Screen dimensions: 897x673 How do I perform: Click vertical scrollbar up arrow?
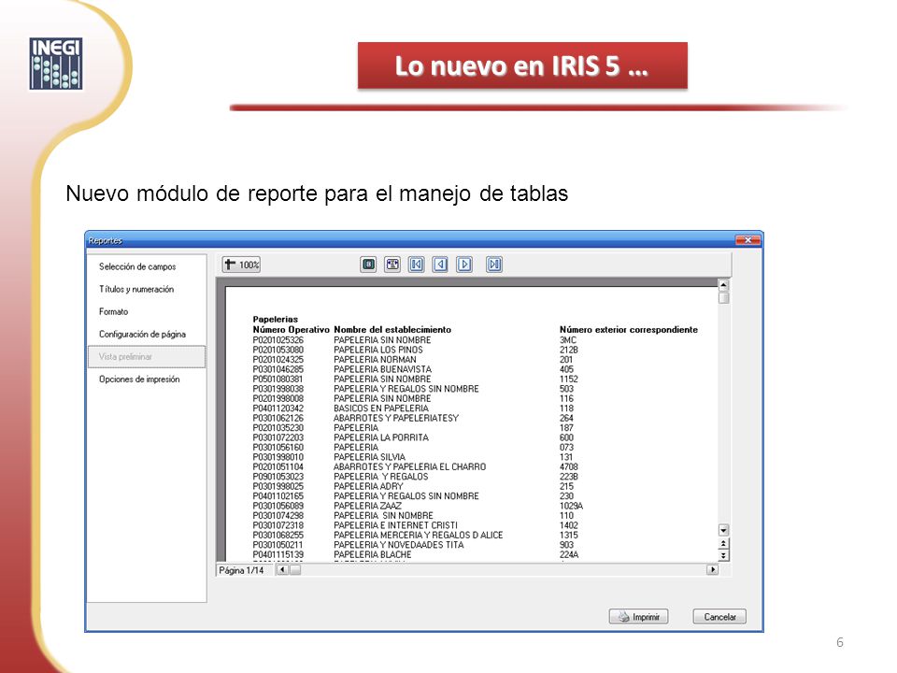pos(723,285)
